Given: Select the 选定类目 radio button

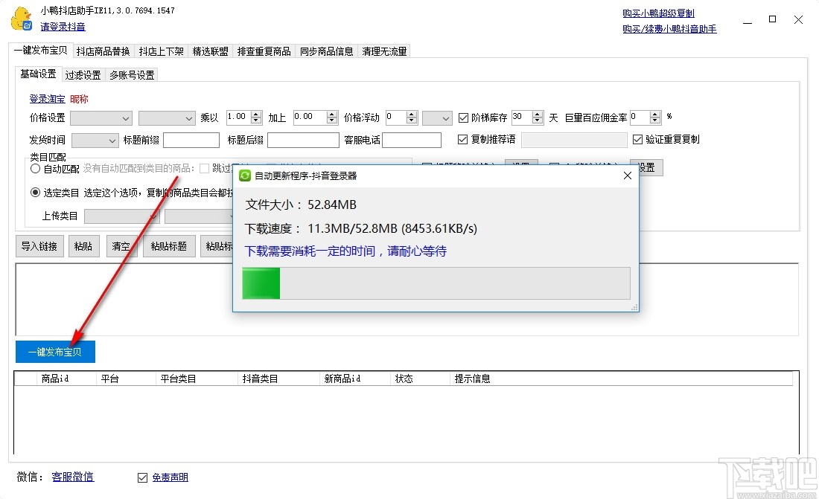Looking at the screenshot, I should point(35,193).
